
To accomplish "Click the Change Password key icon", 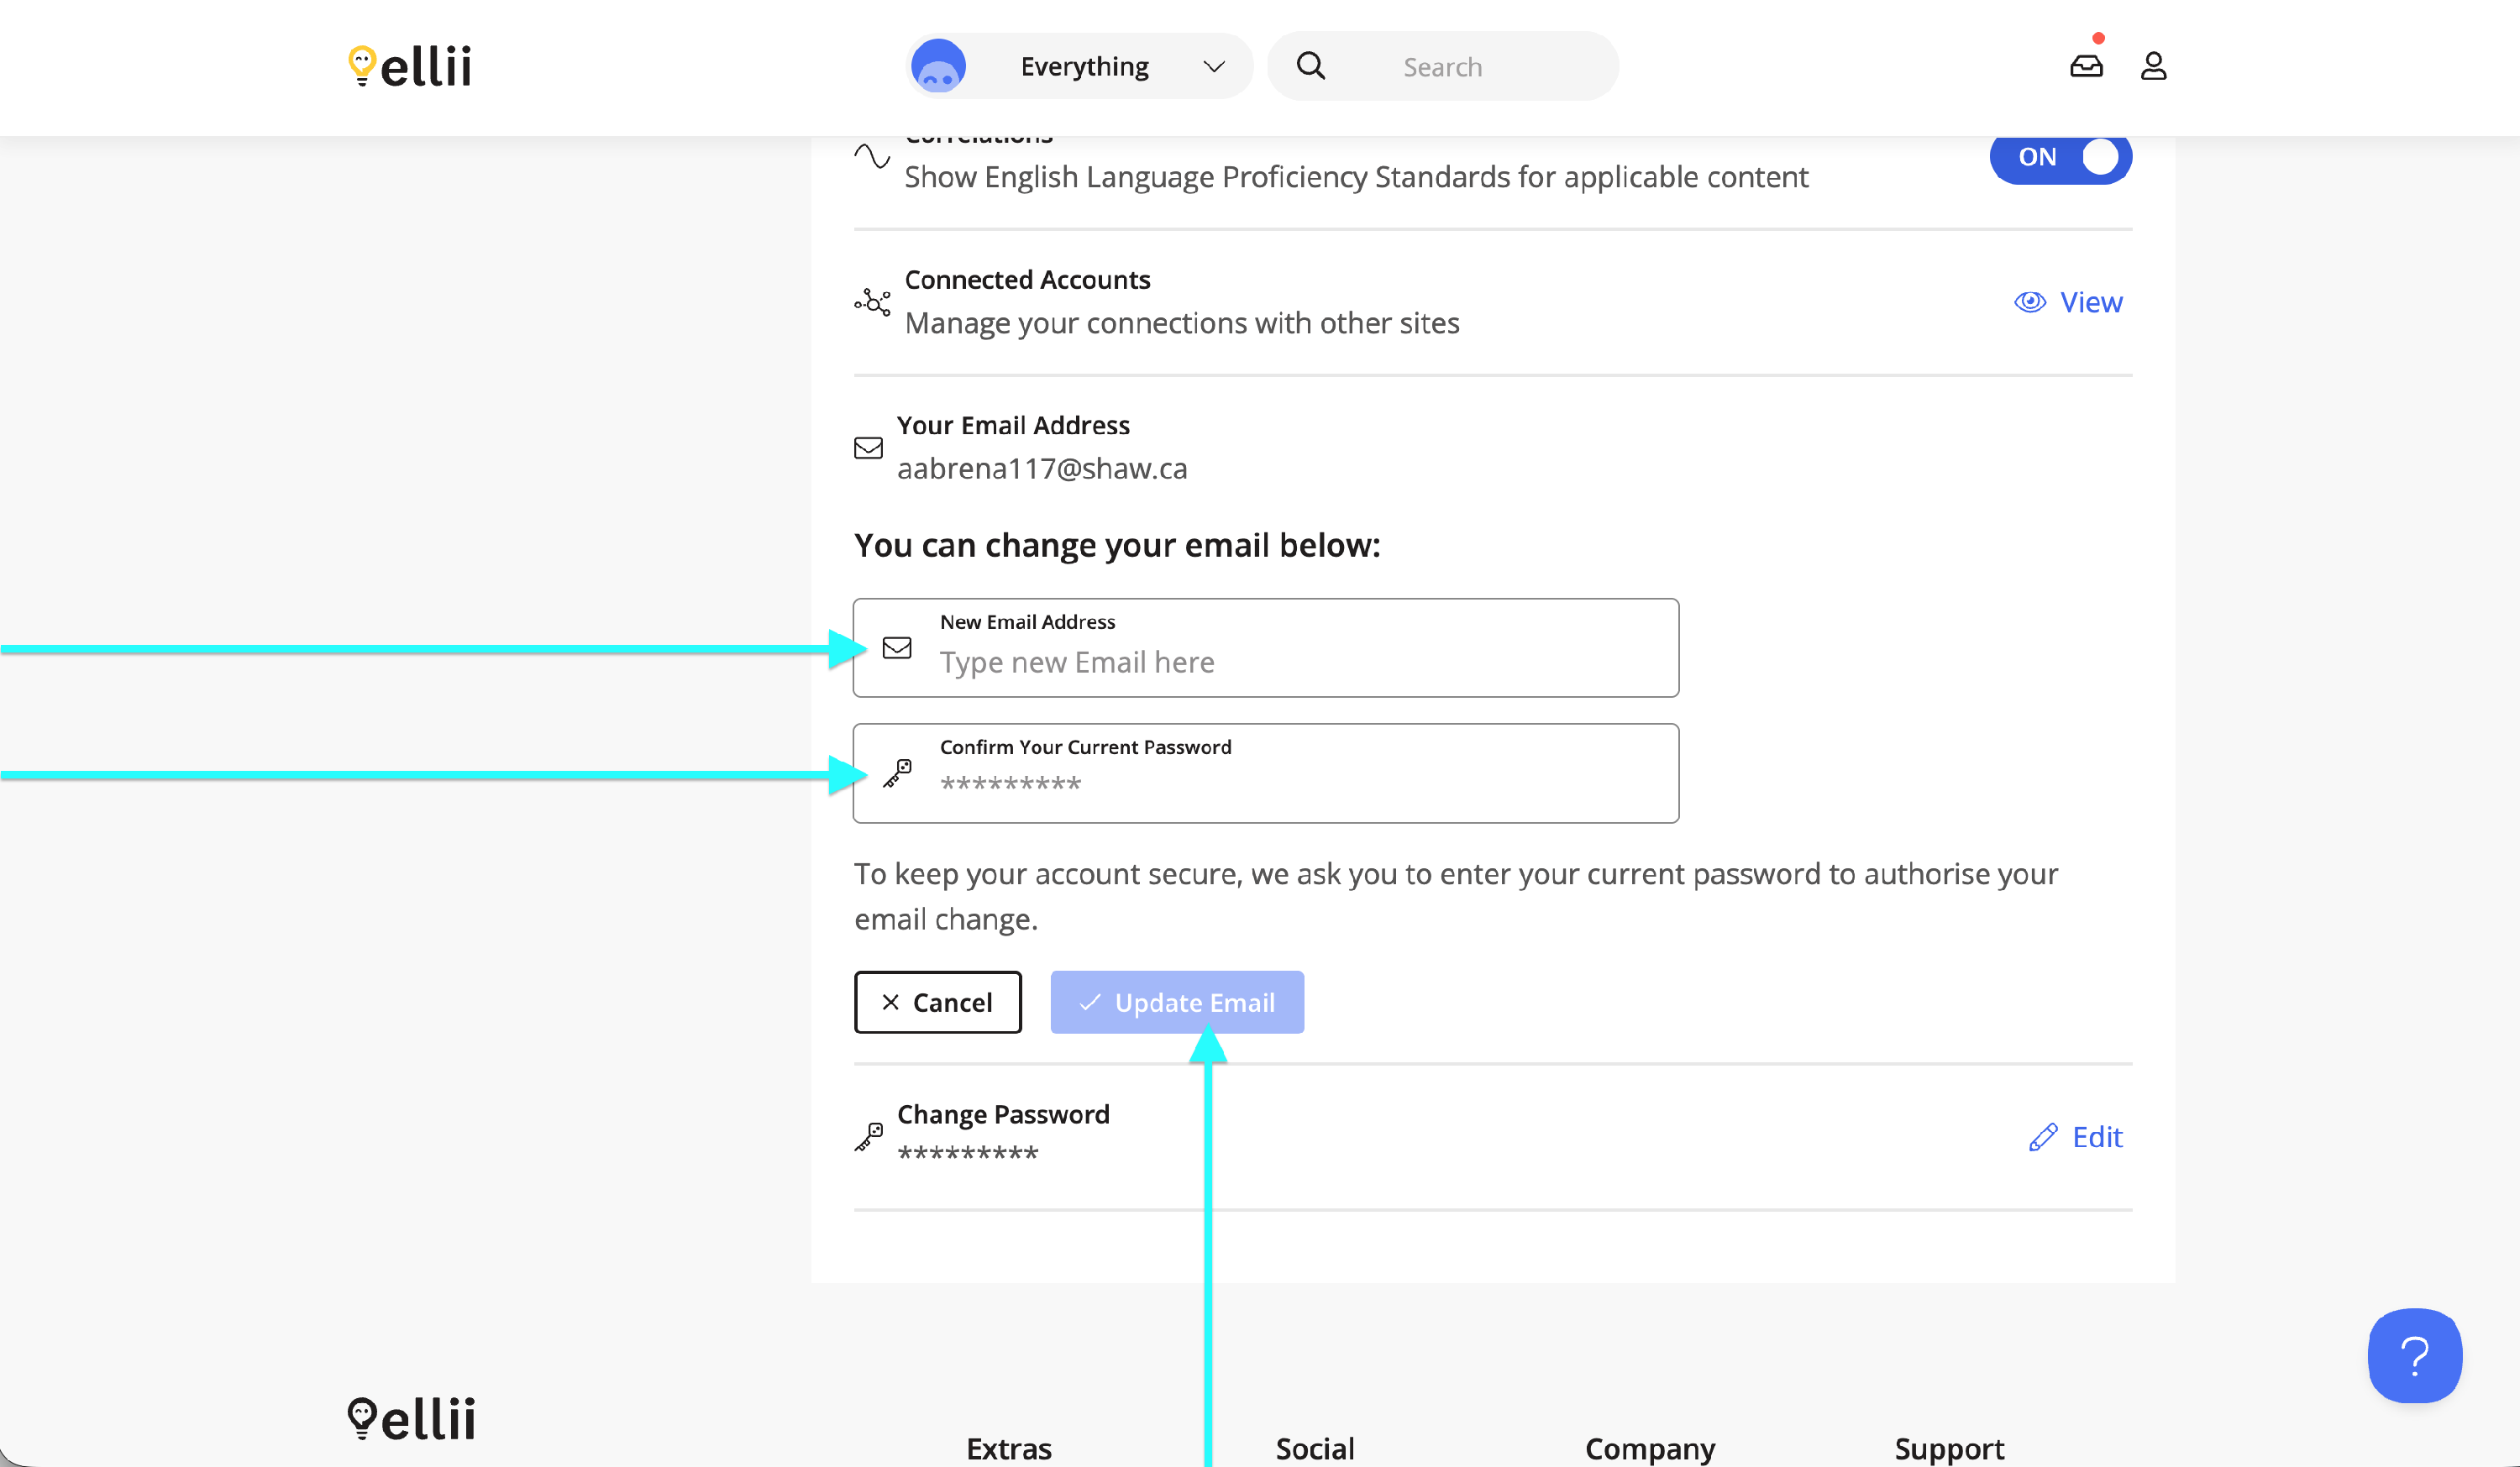I will (x=869, y=1136).
